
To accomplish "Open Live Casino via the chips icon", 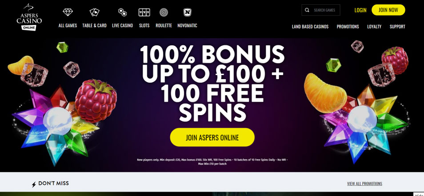I will [123, 12].
